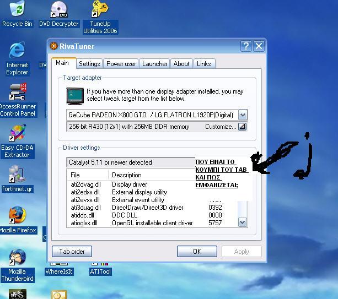Click the DirectDraw/Direct3D driver description
The width and height of the screenshot is (338, 299).
click(x=148, y=208)
